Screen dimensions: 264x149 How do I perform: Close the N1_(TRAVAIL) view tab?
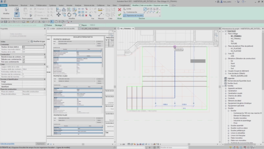pyautogui.click(x=133, y=29)
